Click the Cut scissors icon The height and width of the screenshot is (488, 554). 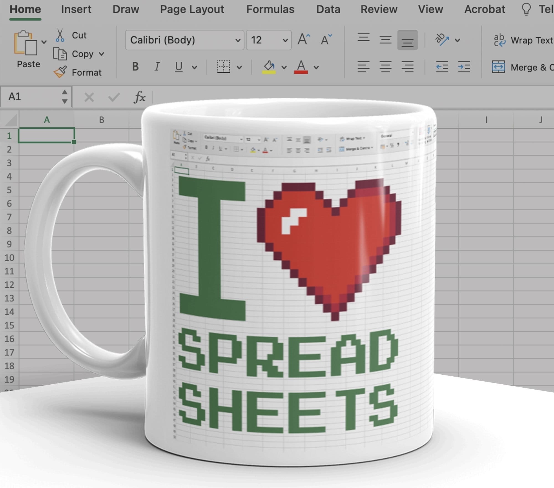coord(60,35)
